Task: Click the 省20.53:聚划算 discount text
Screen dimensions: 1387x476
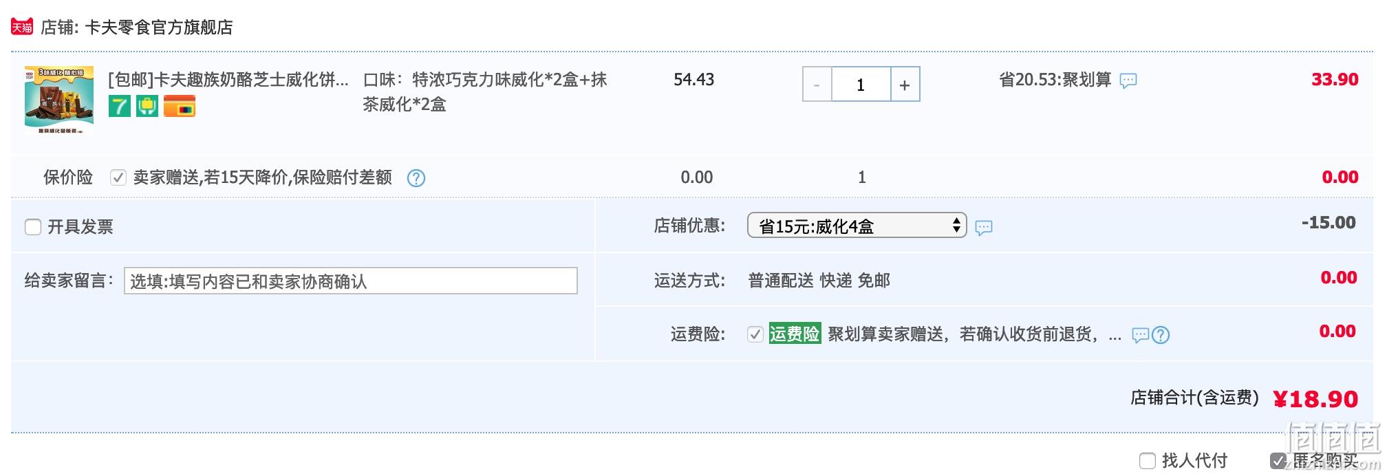Action: 1055,80
